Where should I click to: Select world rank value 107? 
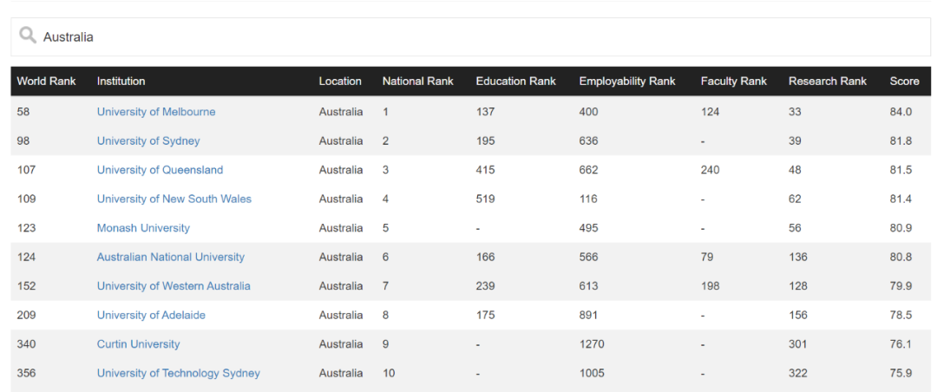pyautogui.click(x=26, y=170)
